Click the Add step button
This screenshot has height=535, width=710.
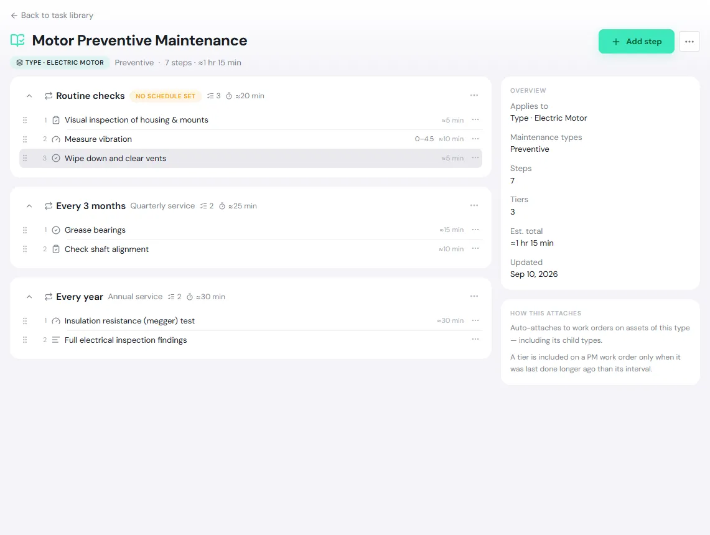[636, 42]
